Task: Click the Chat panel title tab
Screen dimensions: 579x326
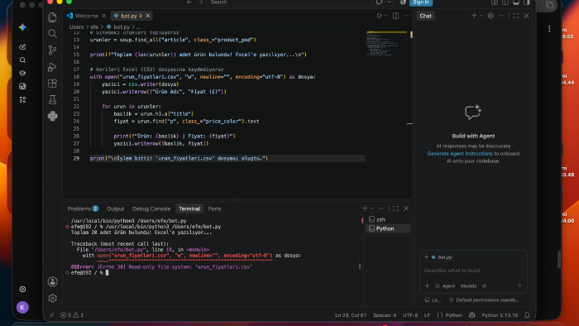Action: pos(425,16)
